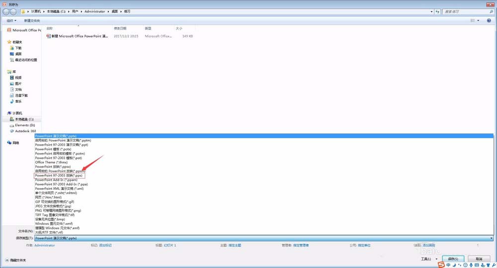This screenshot has width=497, height=268.
Task: Click the refresh button beside address bar
Action: (437, 11)
